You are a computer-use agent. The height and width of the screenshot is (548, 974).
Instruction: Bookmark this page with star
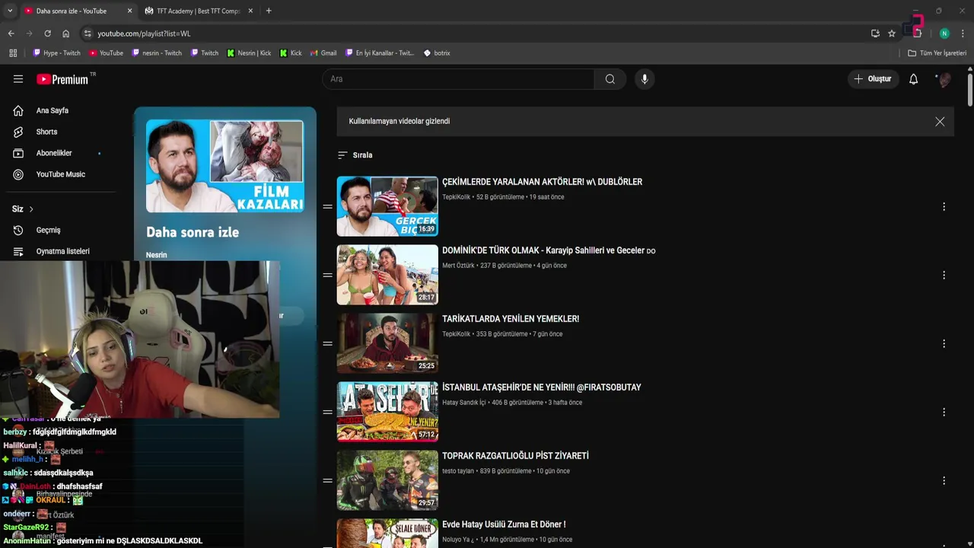(892, 33)
